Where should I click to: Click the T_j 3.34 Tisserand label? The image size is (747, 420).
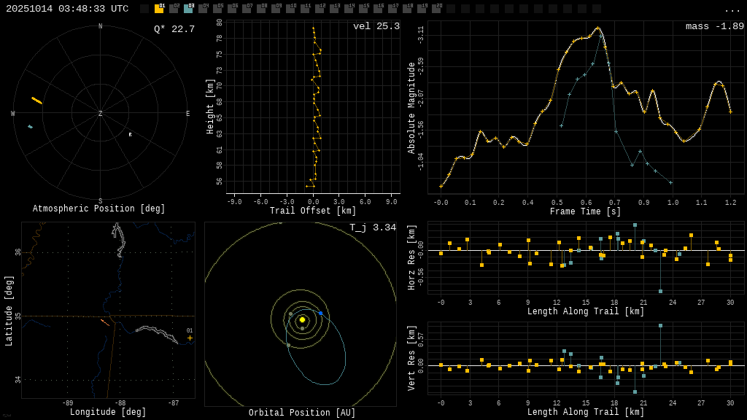pos(372,227)
